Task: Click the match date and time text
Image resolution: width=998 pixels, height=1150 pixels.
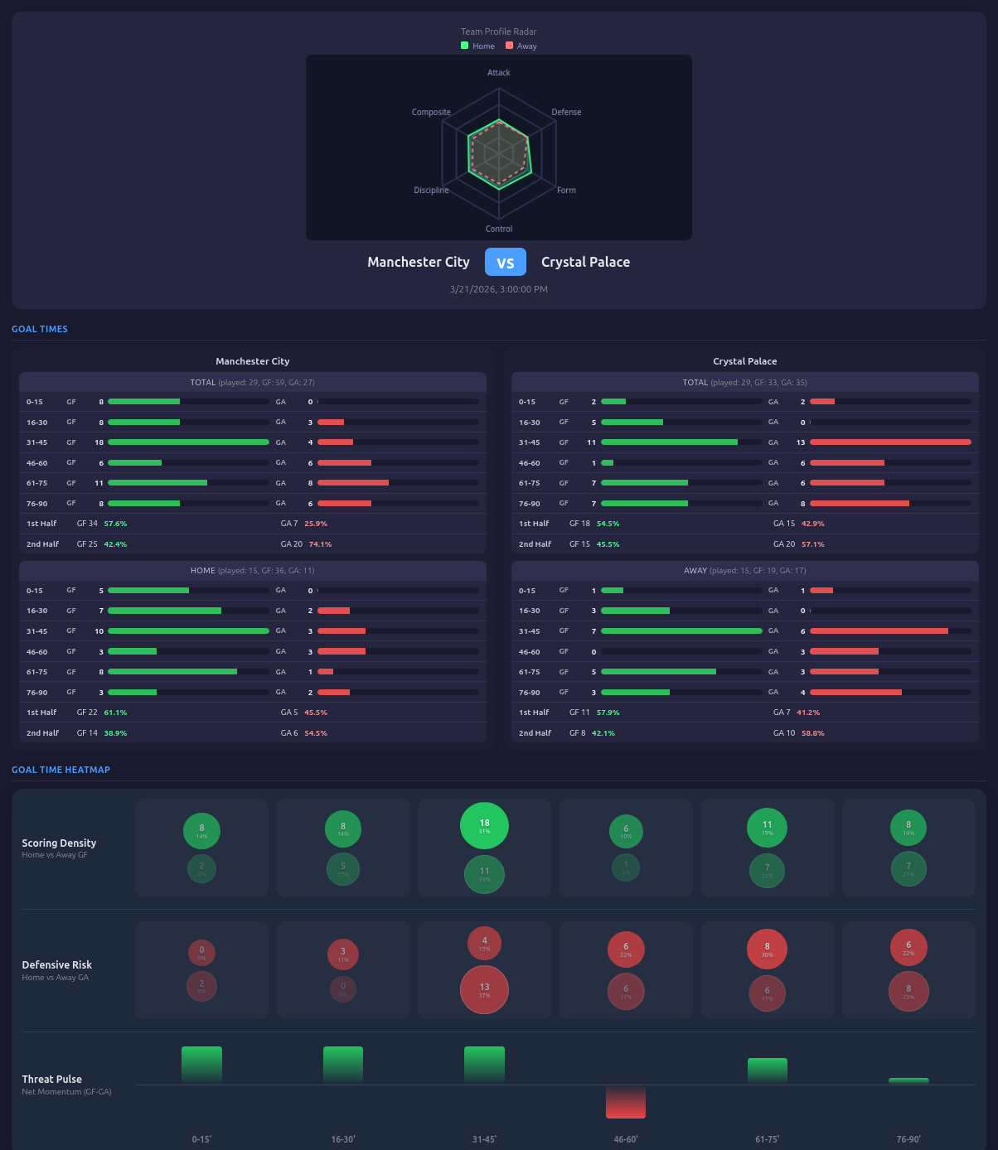Action: point(498,289)
